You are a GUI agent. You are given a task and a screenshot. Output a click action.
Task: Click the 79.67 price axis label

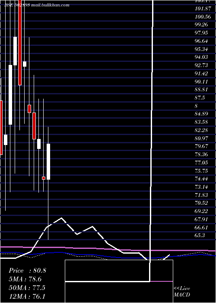pyautogui.click(x=202, y=146)
